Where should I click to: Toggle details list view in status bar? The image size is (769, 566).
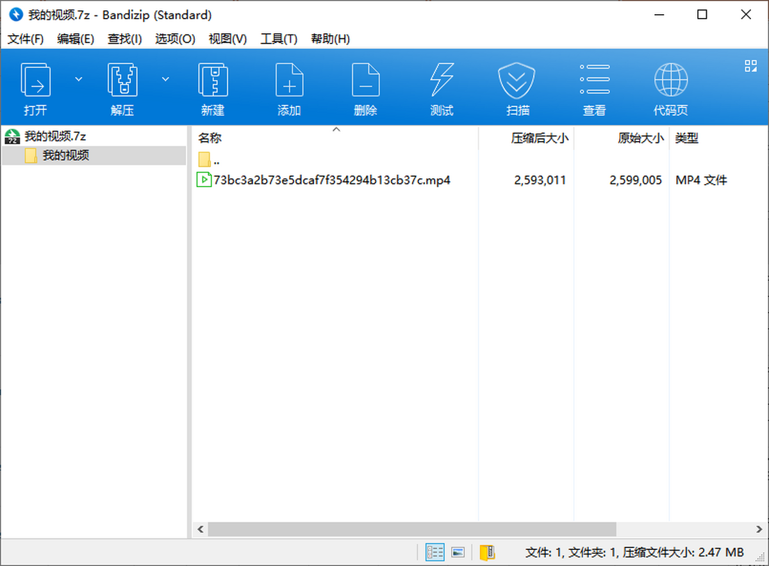coord(434,552)
